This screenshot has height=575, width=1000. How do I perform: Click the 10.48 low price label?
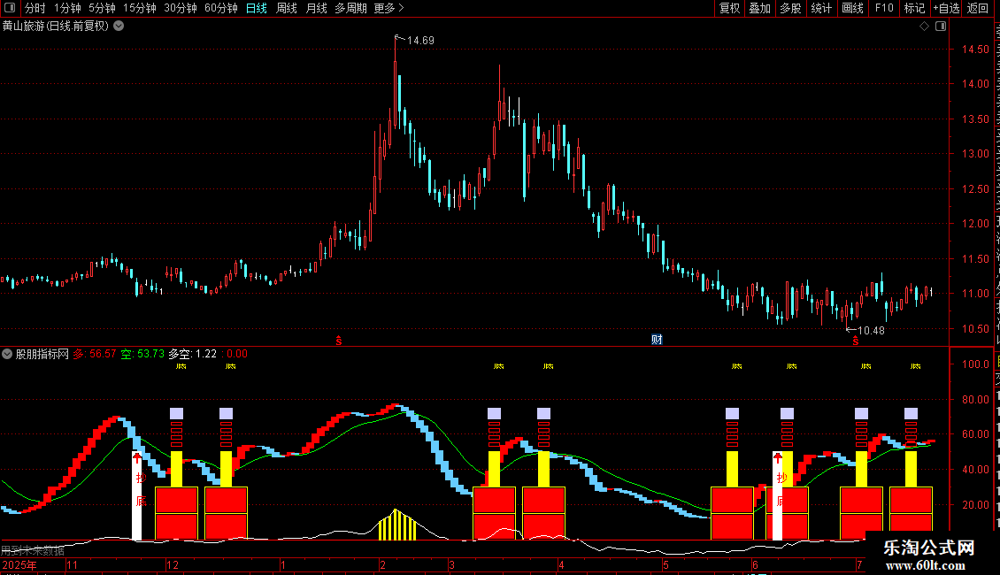pyautogui.click(x=871, y=331)
